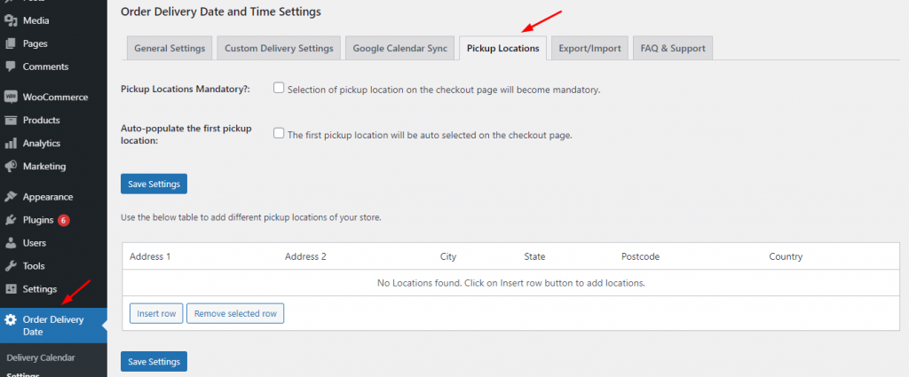909x377 pixels.
Task: Click the Products box icon
Action: tap(10, 121)
